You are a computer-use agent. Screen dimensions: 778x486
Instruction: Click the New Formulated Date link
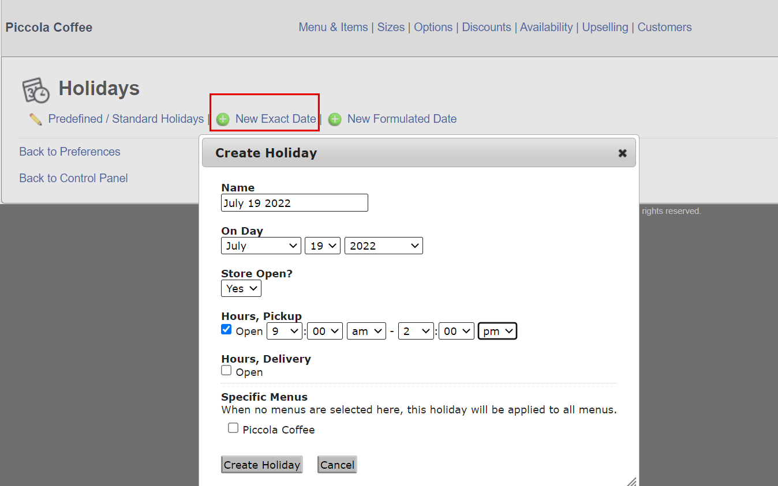[x=402, y=119]
